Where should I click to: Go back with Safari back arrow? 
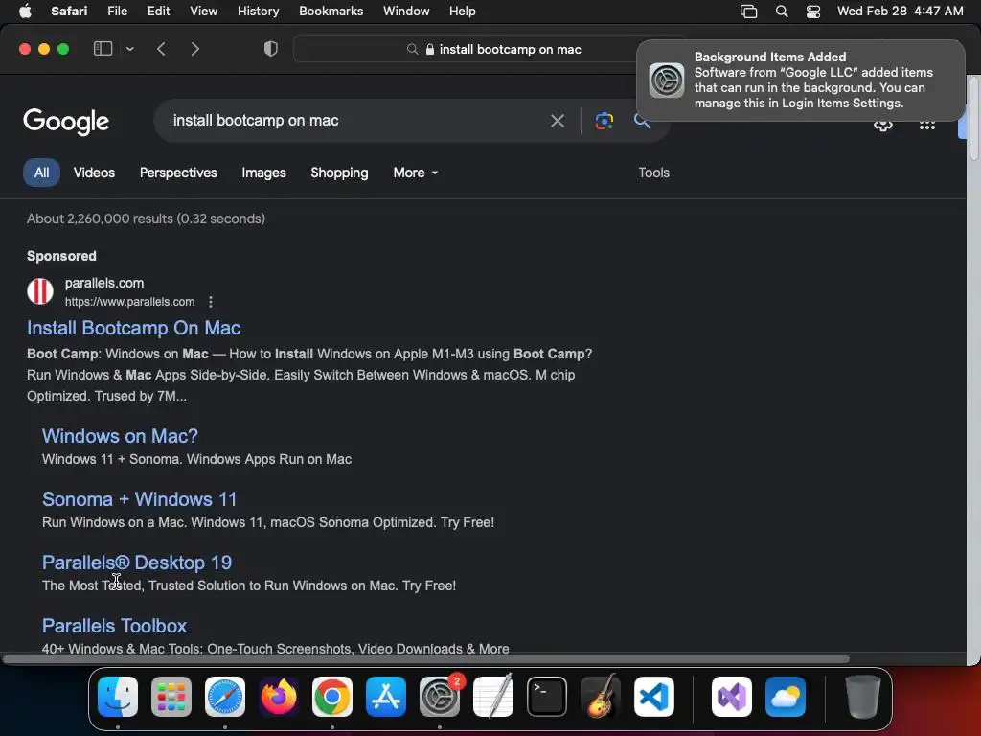click(x=161, y=49)
